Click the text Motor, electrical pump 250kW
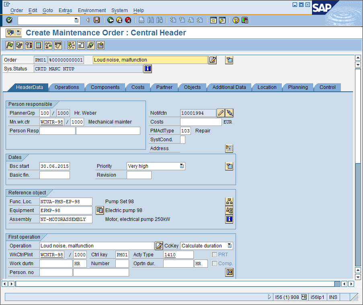 (137, 219)
